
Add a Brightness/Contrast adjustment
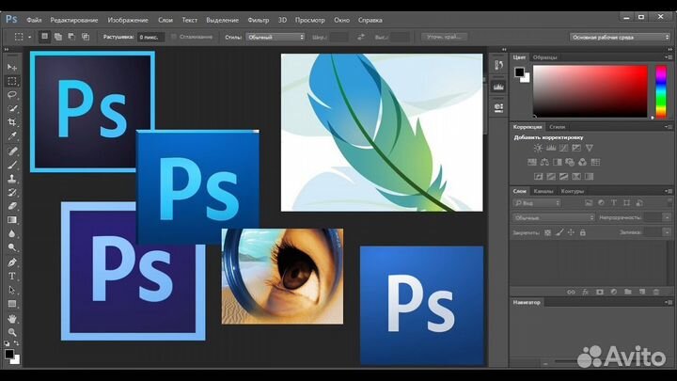(x=538, y=148)
